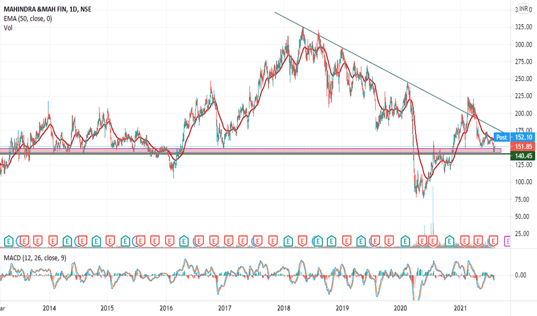Select the MACD (12, 26, close, 9) legend
The width and height of the screenshot is (537, 316).
35,258
